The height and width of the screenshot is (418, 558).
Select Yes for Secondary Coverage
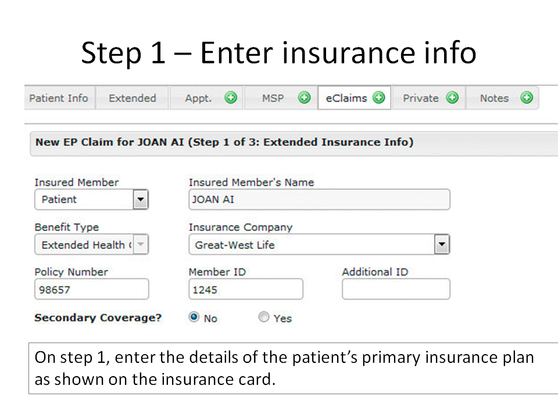click(264, 318)
